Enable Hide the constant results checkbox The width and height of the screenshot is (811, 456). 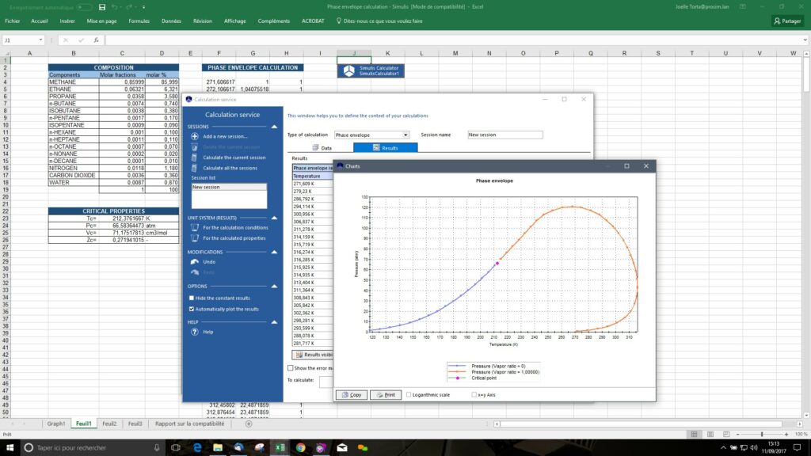[x=192, y=298]
